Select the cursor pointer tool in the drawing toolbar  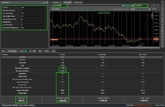(163, 3)
